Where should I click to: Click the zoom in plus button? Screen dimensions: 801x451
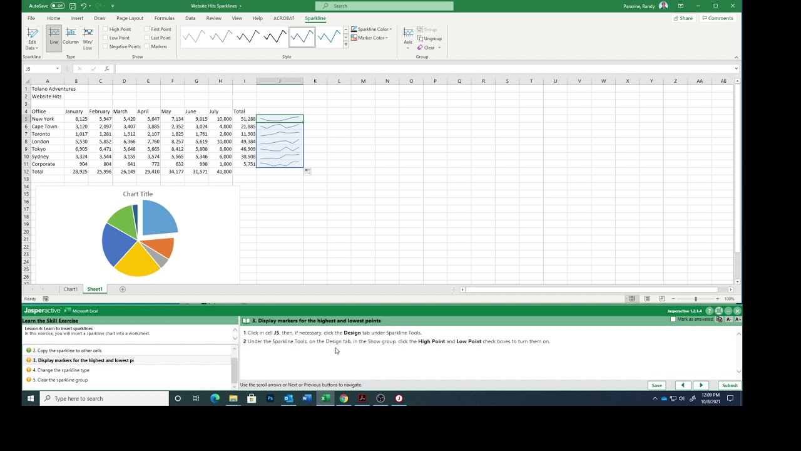coord(717,299)
